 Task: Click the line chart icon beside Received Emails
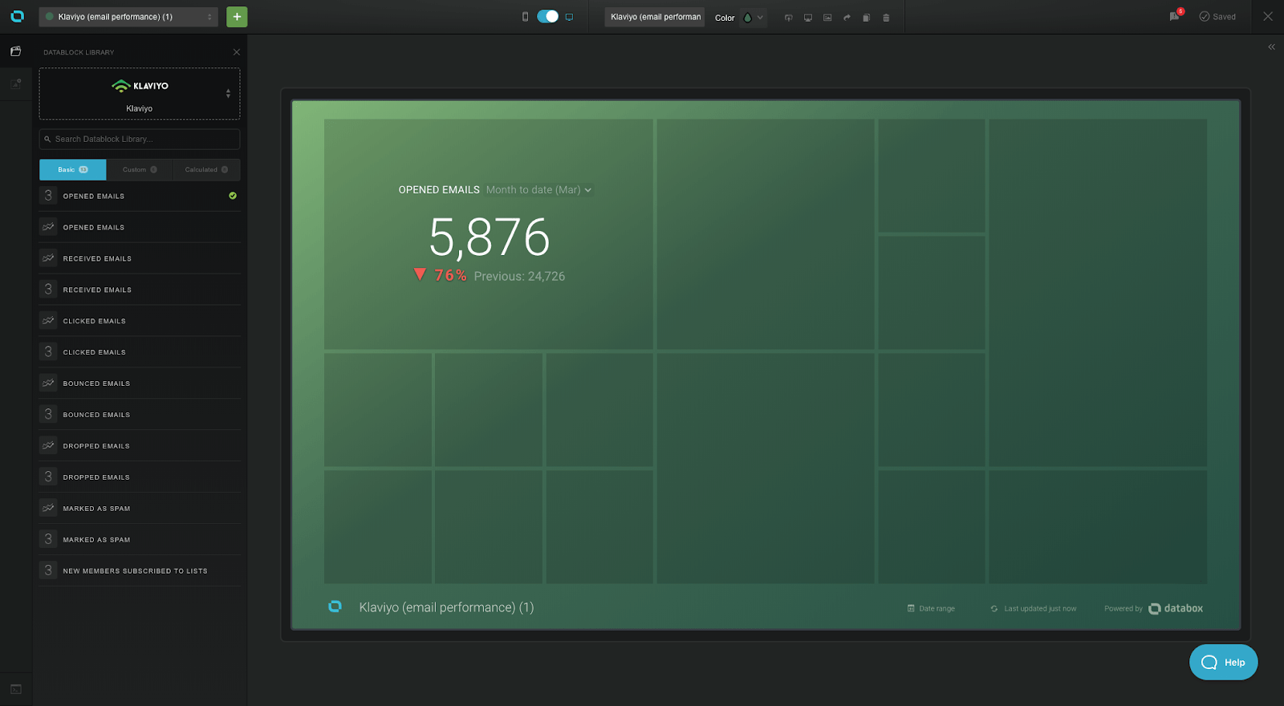point(48,258)
